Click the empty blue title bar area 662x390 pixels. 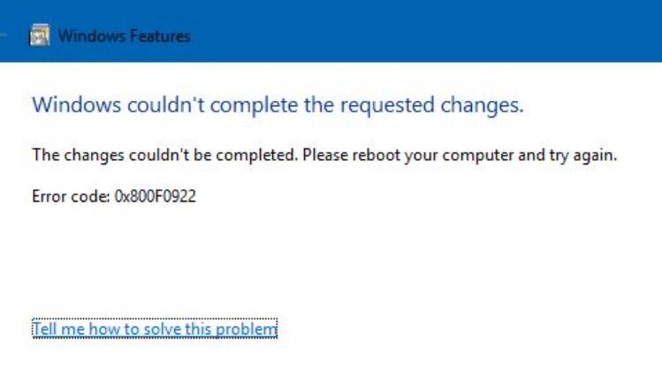(422, 32)
